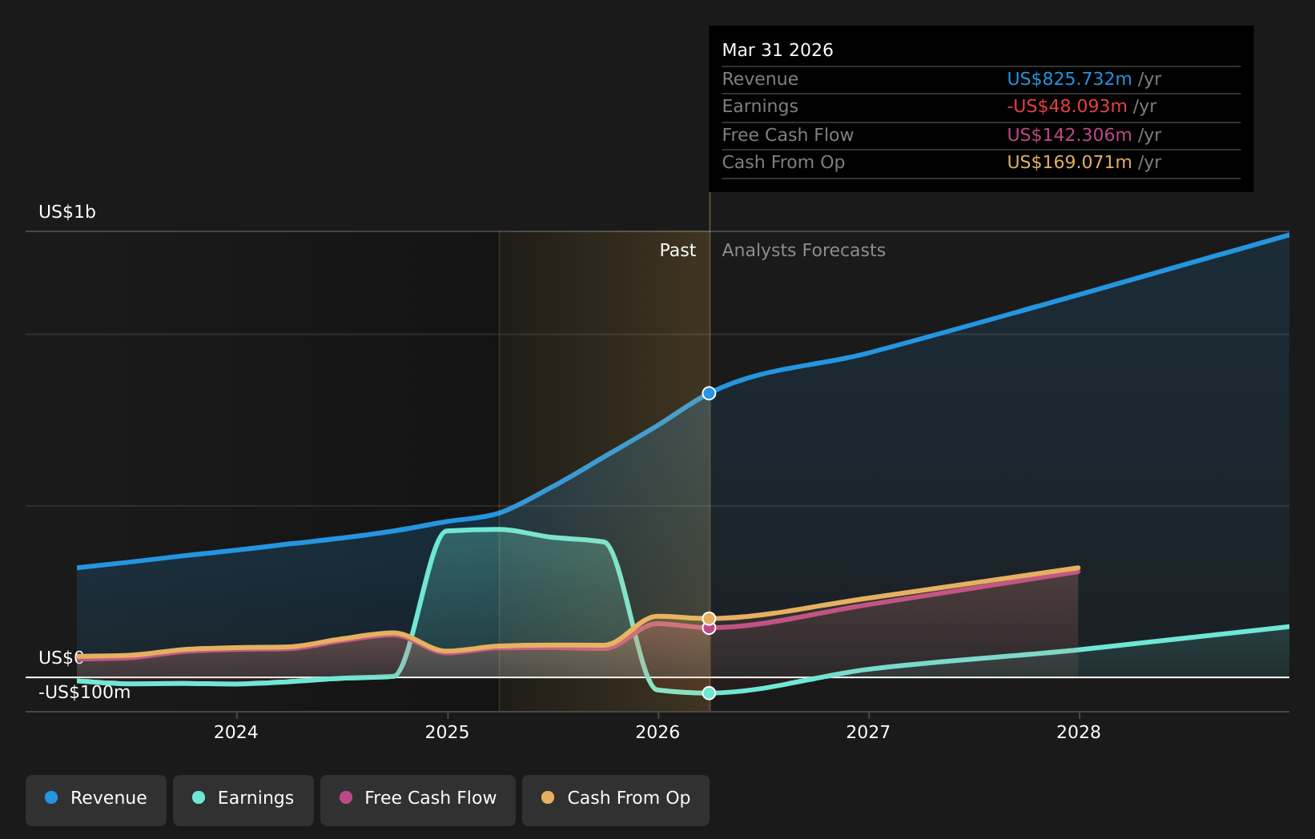Select the 2025 x-axis label
Screen dimensions: 1315x839
pyautogui.click(x=447, y=733)
